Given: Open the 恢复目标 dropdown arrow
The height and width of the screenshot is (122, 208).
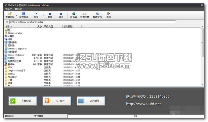Looking at the screenshot, I should [17, 15].
